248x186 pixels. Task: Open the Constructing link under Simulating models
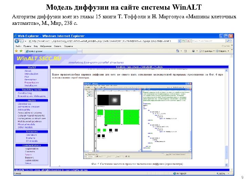(25, 93)
